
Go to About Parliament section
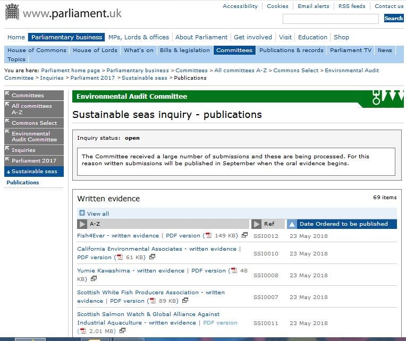point(201,37)
